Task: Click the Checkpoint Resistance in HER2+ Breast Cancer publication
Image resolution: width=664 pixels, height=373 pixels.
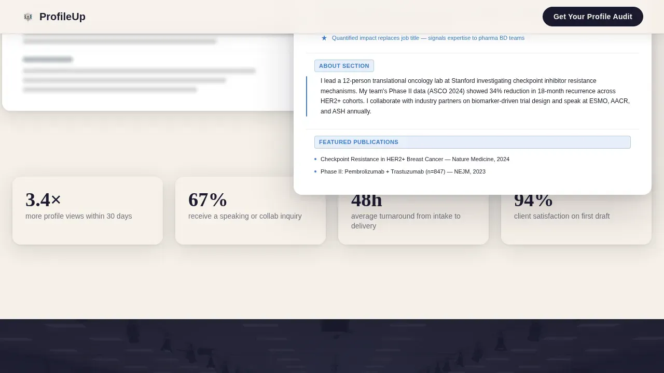Action: 415,159
